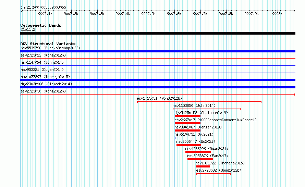Click the red span line under nsv1153850

[x=207, y=109]
